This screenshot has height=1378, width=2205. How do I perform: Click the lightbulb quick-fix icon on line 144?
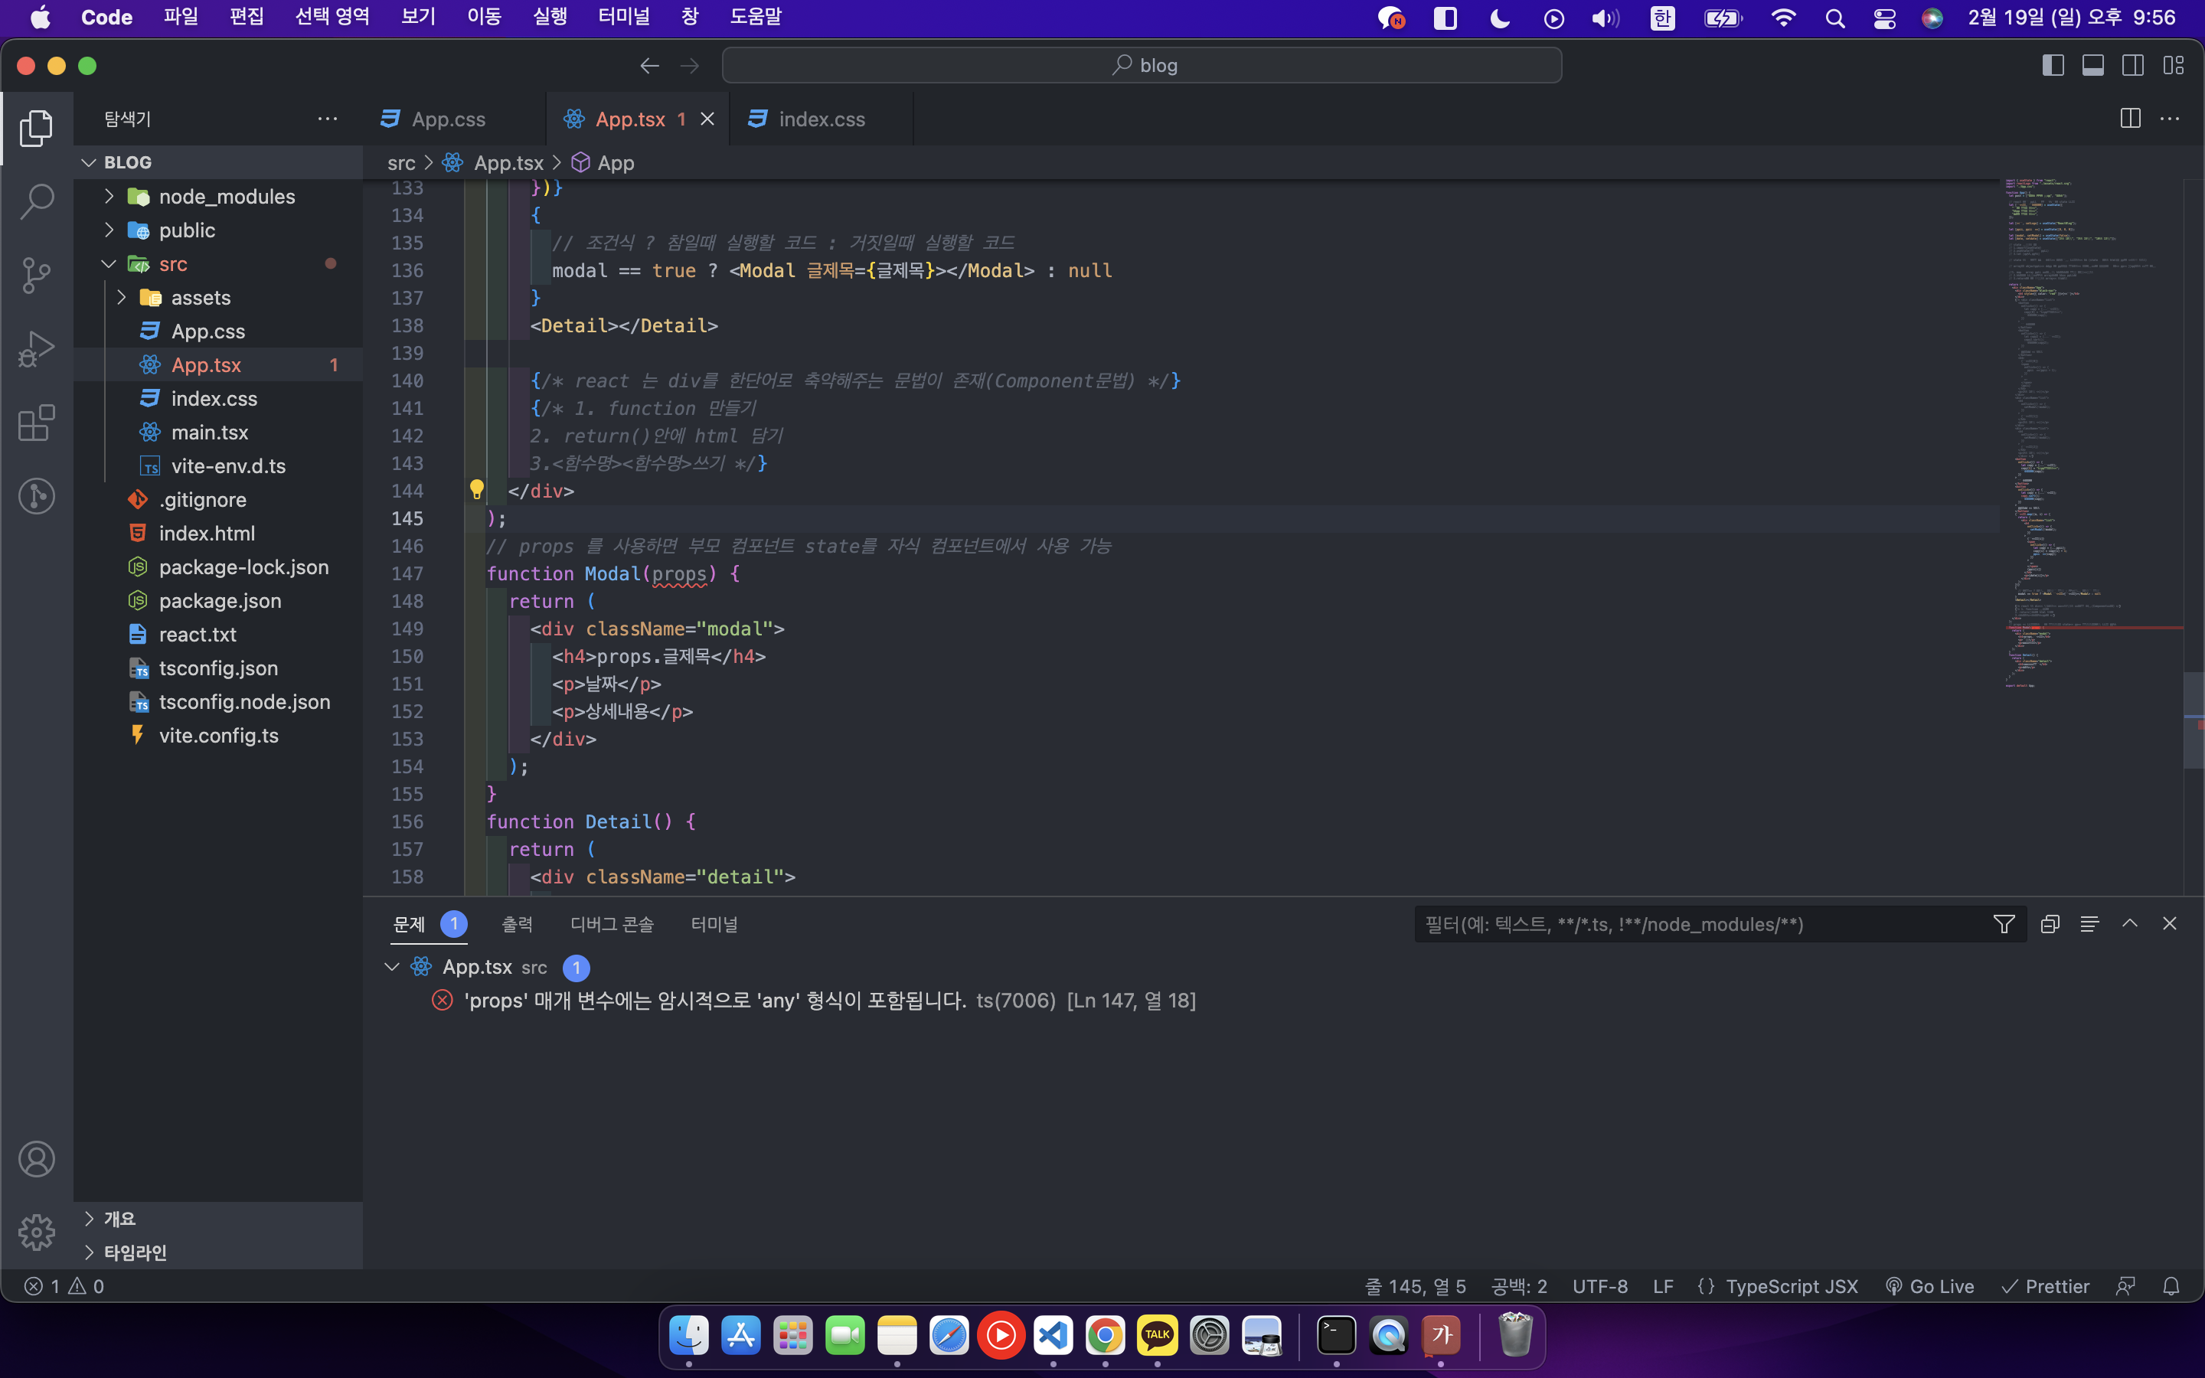tap(476, 489)
